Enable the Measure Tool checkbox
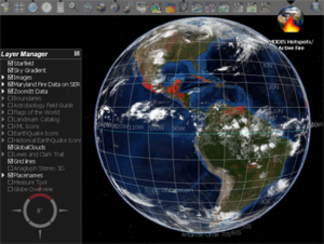 click(10, 182)
